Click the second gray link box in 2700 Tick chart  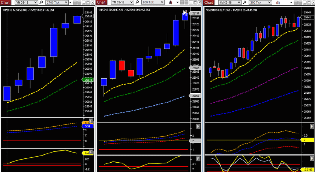click(x=79, y=2)
